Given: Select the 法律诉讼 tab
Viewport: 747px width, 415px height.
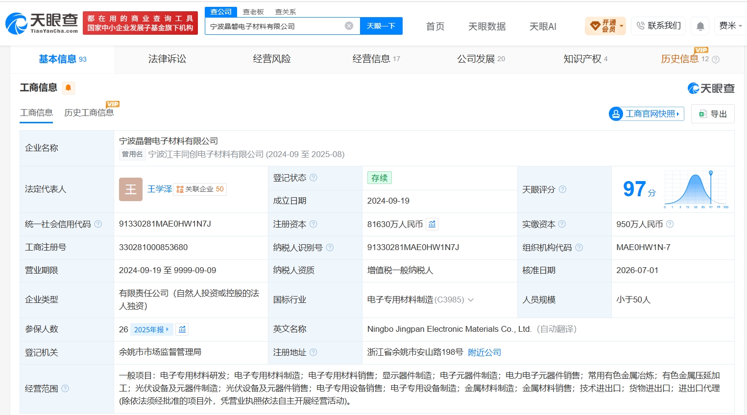Looking at the screenshot, I should (167, 59).
